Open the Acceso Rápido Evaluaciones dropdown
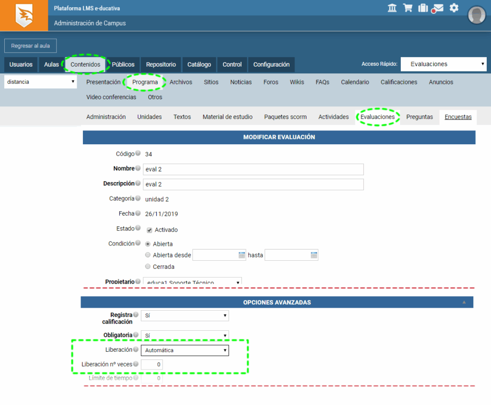 [x=443, y=64]
